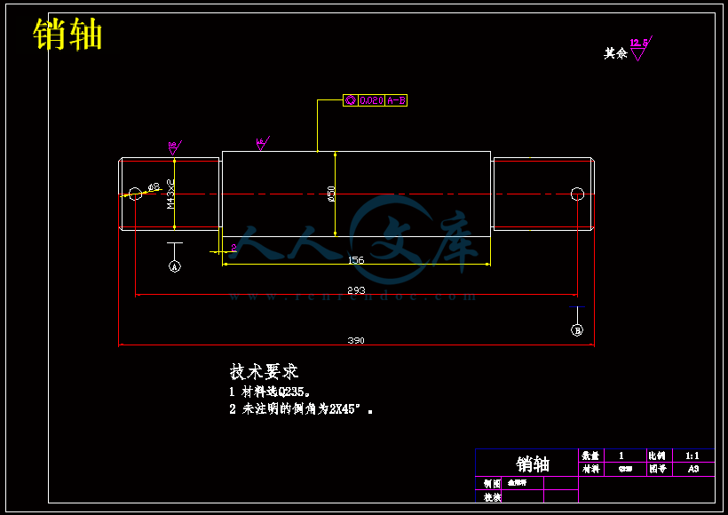Select the 390 overall length dimension text
Image resolution: width=728 pixels, height=515 pixels.
356,340
